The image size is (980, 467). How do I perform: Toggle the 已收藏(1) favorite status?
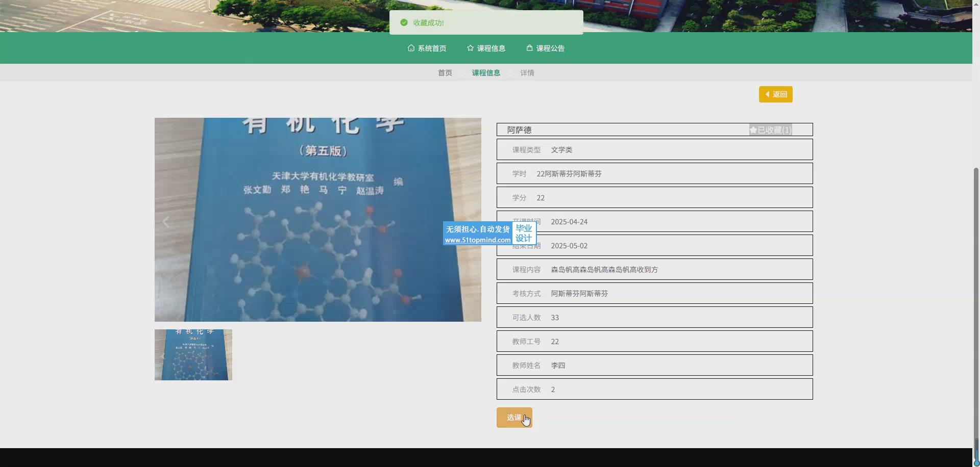point(774,130)
